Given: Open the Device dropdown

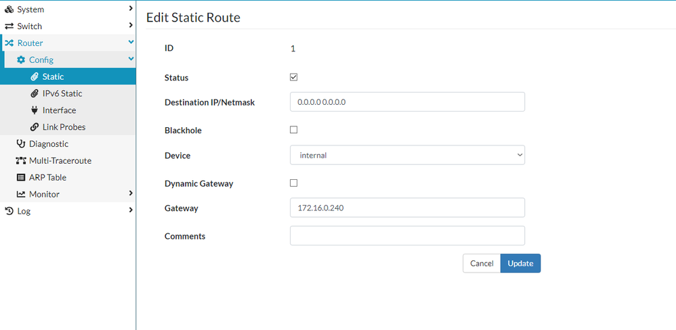Looking at the screenshot, I should click(x=407, y=155).
